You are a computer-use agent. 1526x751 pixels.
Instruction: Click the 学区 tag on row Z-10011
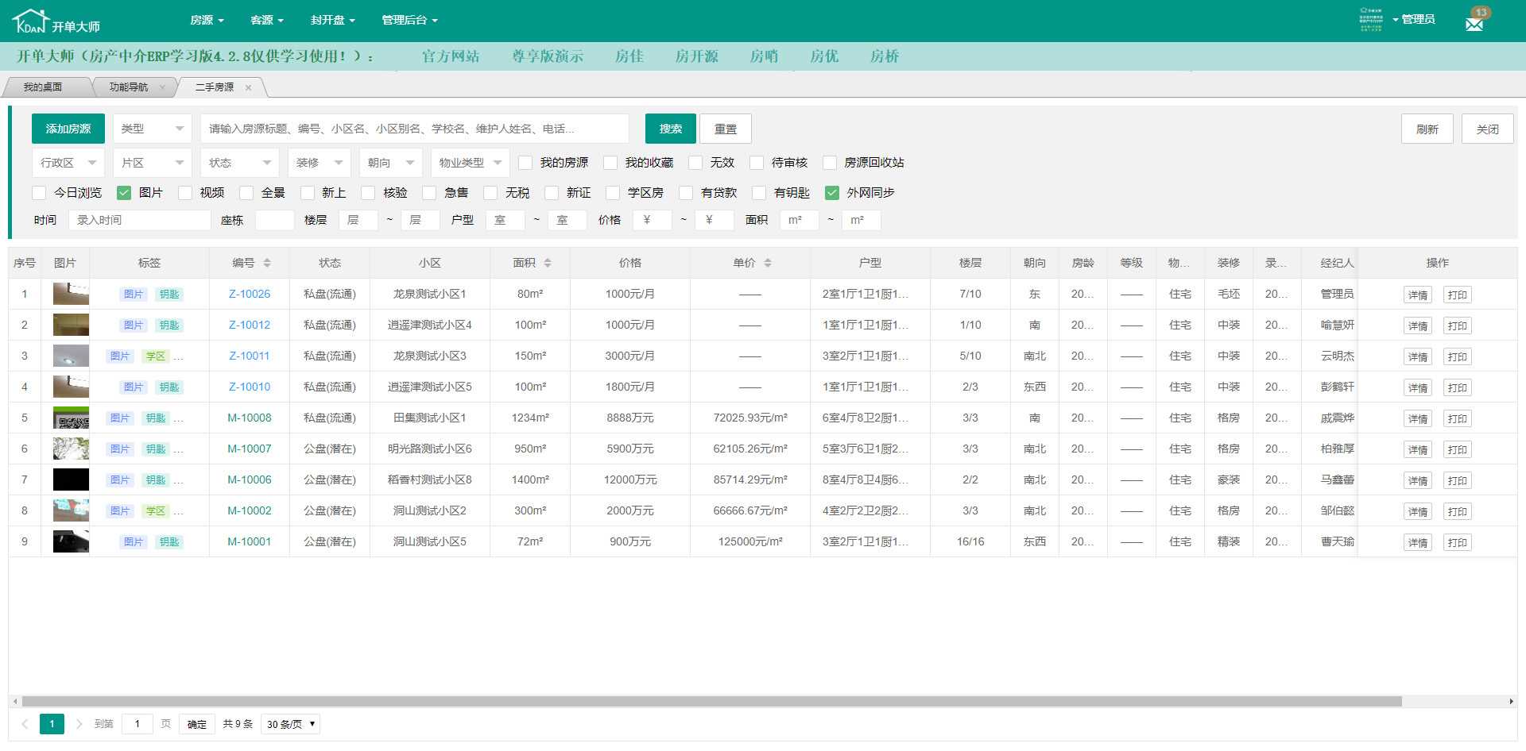[157, 356]
